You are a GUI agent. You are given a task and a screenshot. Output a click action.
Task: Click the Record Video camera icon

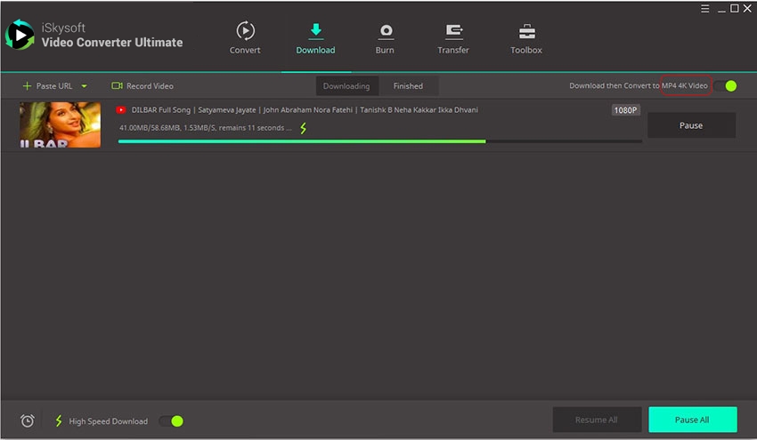coord(117,86)
